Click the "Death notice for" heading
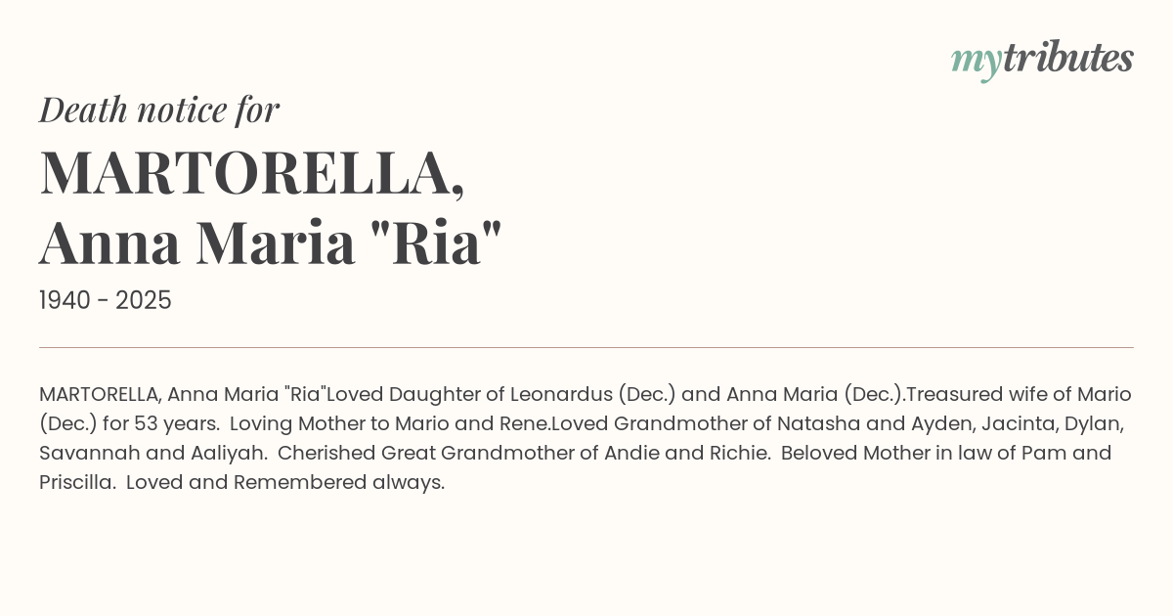The width and height of the screenshot is (1173, 616). pos(159,110)
